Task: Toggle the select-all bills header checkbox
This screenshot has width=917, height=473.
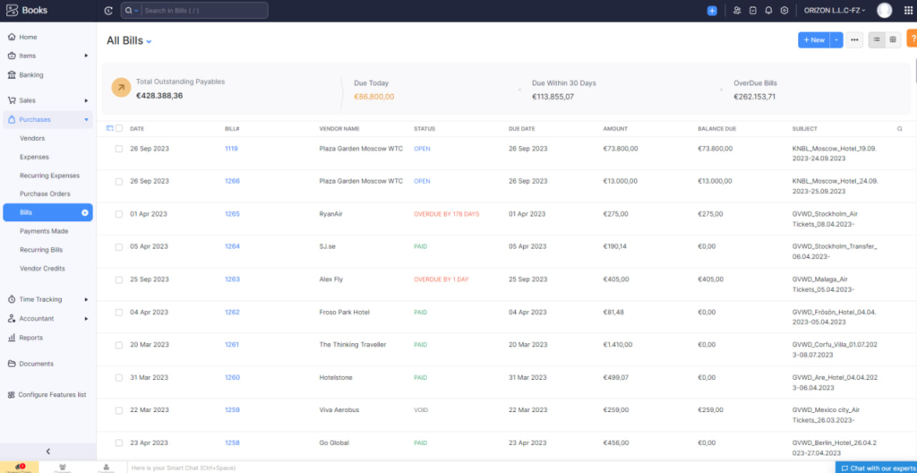Action: point(119,128)
